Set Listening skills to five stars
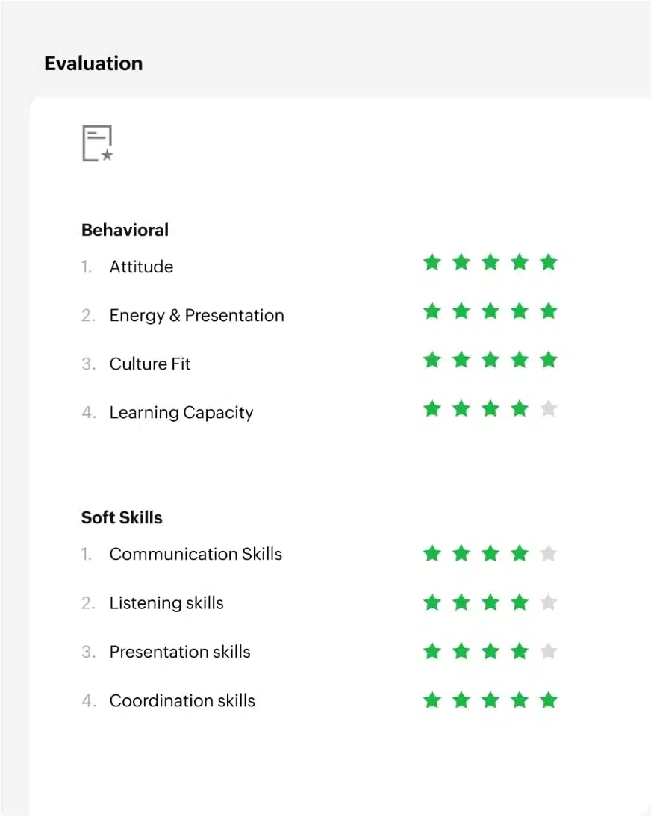This screenshot has height=816, width=651. (549, 602)
